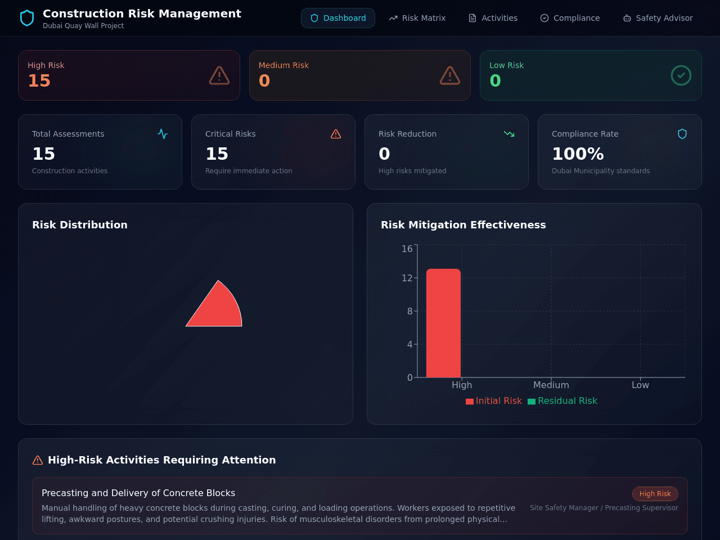Click the Low Risk check circle icon
Viewport: 720px width, 540px height.
pyautogui.click(x=681, y=75)
